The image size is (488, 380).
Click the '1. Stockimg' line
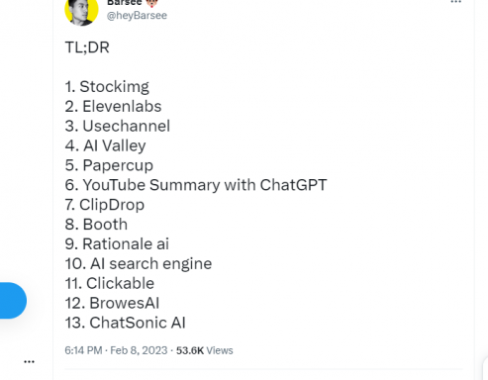click(x=107, y=87)
